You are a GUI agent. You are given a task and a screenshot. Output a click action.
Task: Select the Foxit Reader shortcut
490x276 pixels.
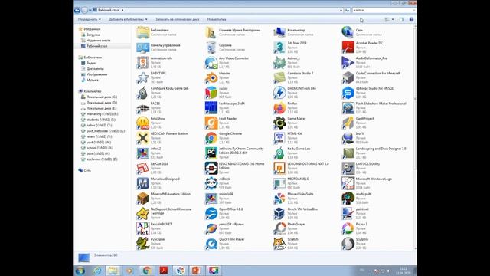[221, 123]
